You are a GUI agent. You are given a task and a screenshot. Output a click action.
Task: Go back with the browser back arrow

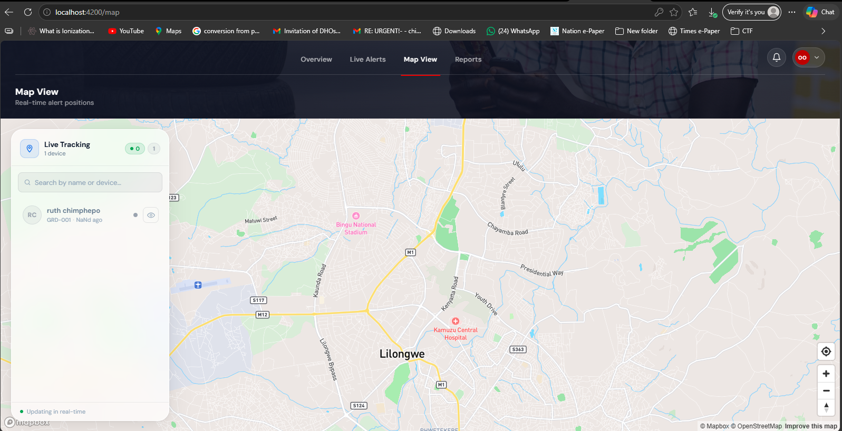[x=9, y=12]
